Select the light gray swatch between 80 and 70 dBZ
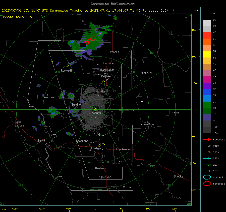Image resolution: width=226 pixels, height=212 pixels. pos(207,23)
